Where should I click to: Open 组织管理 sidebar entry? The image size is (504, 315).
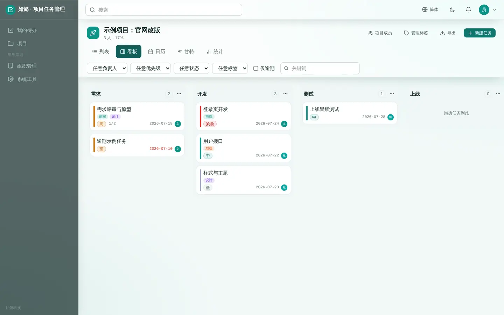39,66
